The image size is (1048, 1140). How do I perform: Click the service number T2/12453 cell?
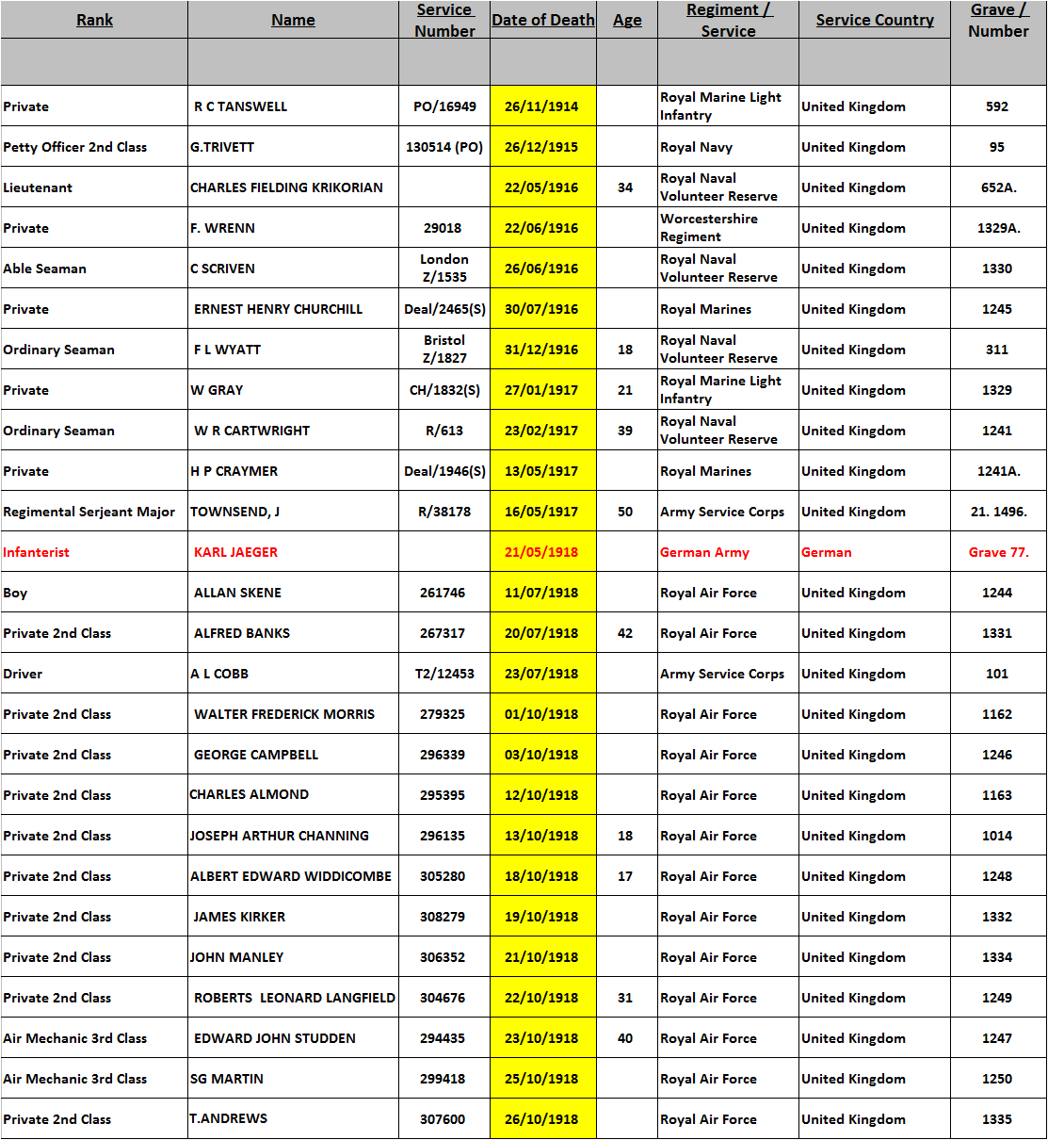tap(444, 674)
